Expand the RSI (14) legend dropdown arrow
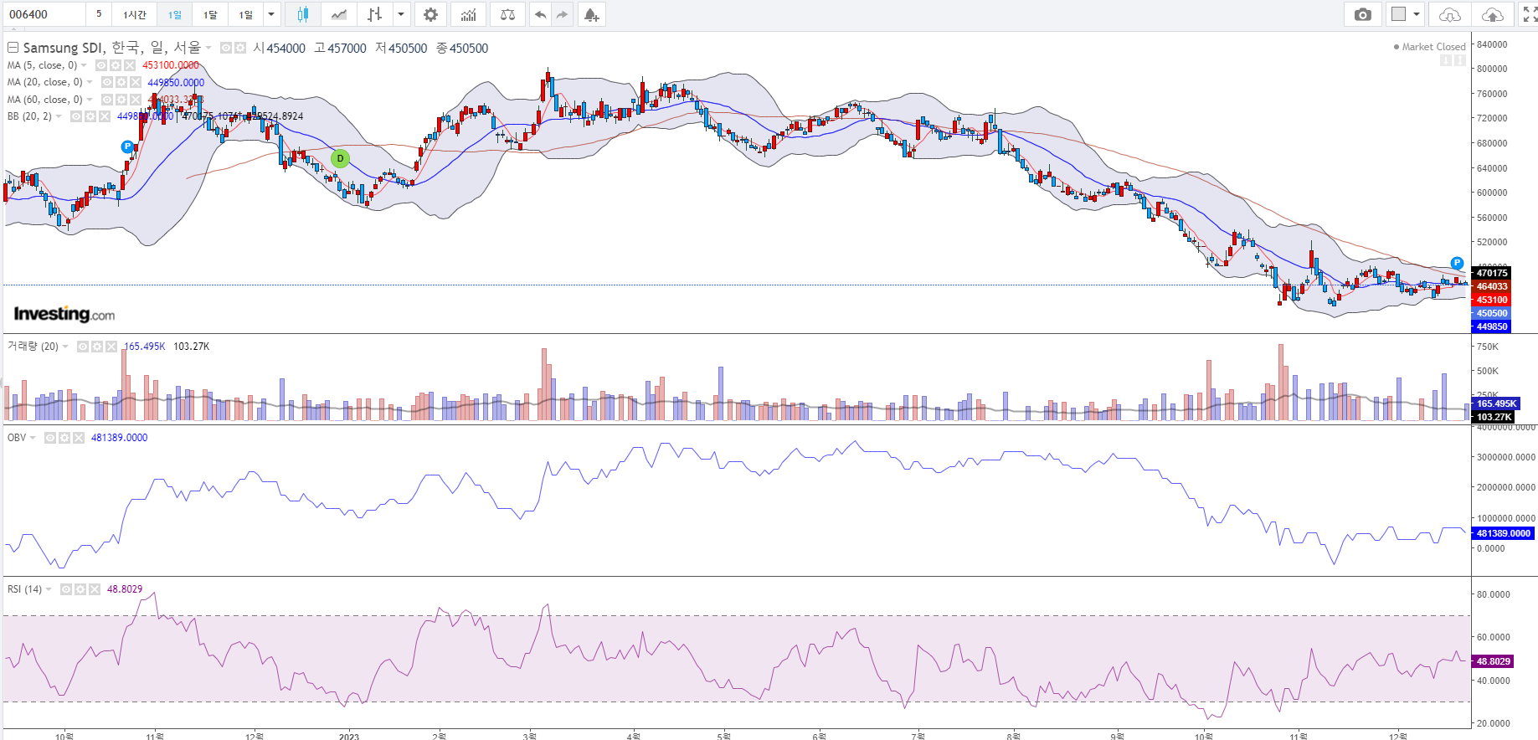 [49, 589]
